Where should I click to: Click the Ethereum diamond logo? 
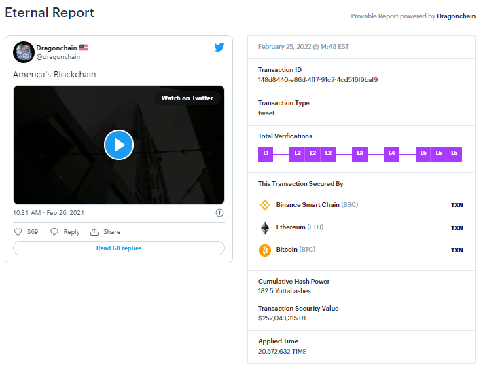click(x=265, y=227)
